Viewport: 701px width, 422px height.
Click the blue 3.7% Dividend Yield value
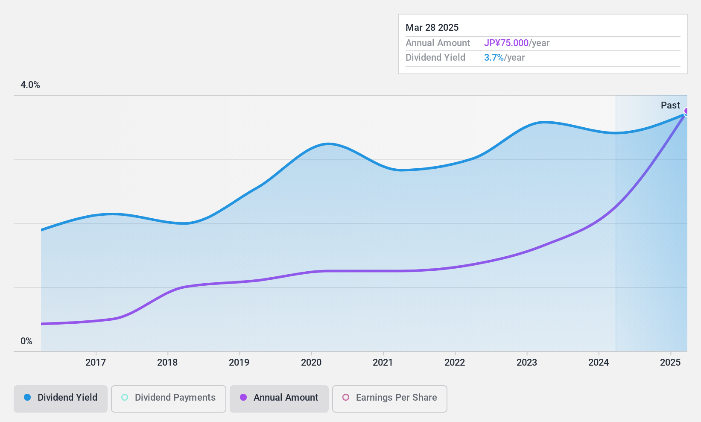493,57
